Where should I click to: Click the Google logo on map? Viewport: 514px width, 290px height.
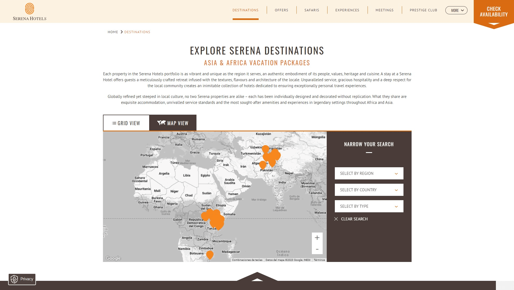point(113,258)
